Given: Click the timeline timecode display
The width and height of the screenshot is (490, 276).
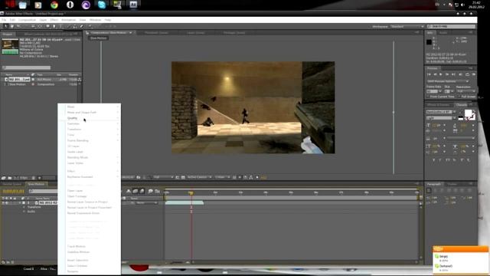Looking at the screenshot, I should [14, 191].
